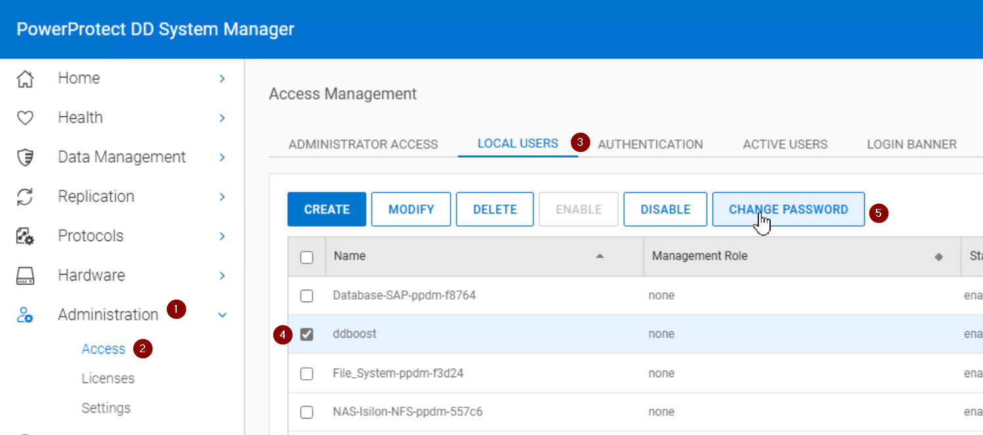Check the Database-SAP-ppdm-f8764 checkbox
This screenshot has height=435, width=983.
coord(307,296)
